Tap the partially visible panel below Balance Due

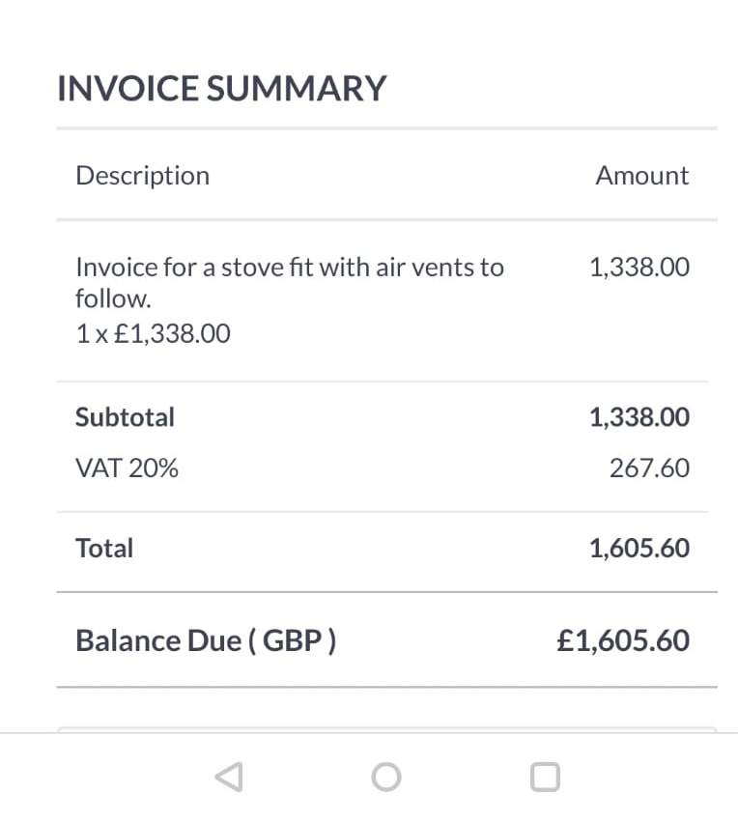386,729
